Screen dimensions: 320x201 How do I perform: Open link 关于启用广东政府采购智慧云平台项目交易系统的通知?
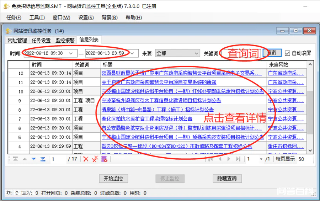pyautogui.click(x=159, y=82)
